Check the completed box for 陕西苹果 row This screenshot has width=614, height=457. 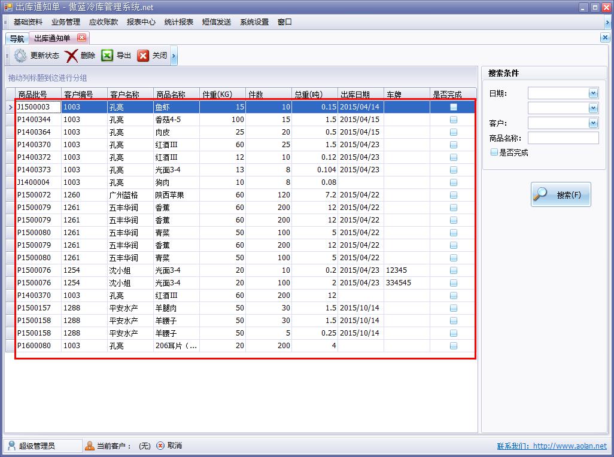454,195
